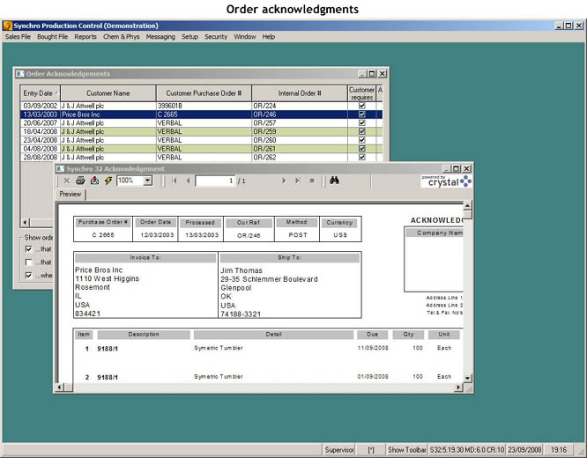This screenshot has width=587, height=458.
Task: Select the 03/09/2002 order row
Action: tap(202, 106)
